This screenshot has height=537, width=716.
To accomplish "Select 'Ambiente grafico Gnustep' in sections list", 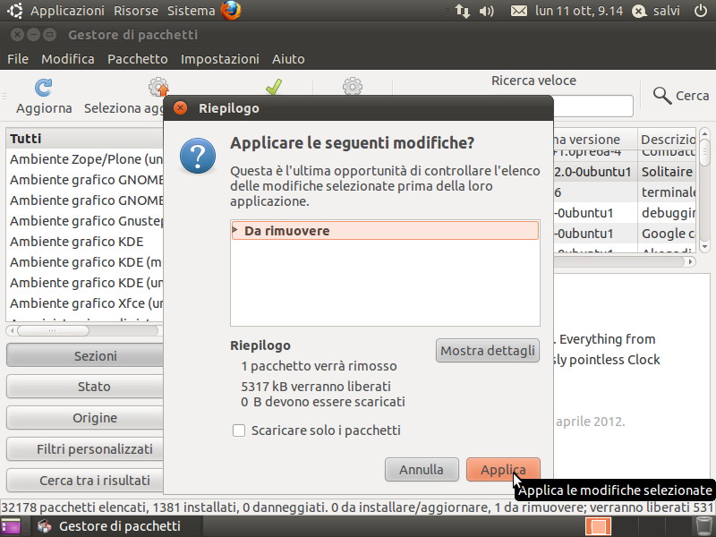I will click(x=85, y=221).
